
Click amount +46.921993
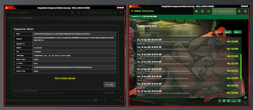232,86
